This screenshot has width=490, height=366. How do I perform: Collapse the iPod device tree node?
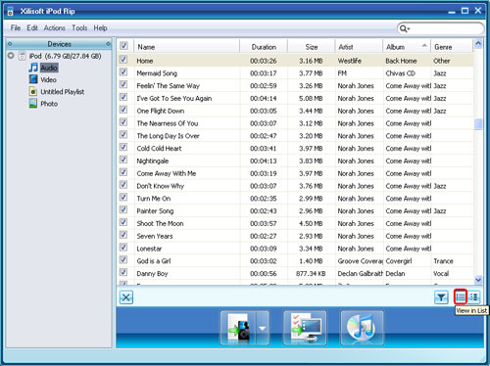(11, 56)
